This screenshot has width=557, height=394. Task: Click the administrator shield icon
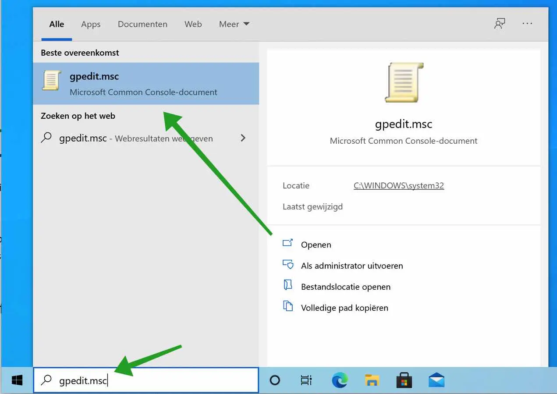click(x=287, y=265)
